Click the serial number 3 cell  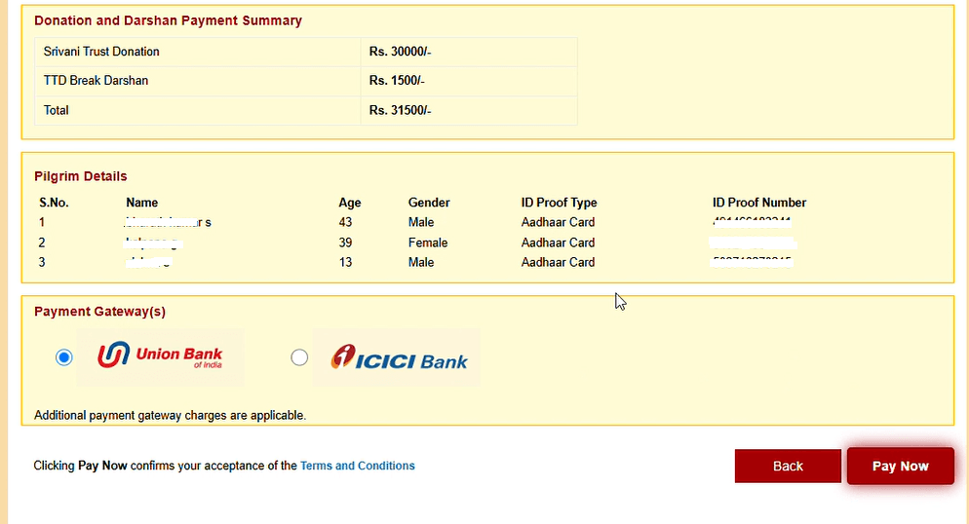pos(41,262)
